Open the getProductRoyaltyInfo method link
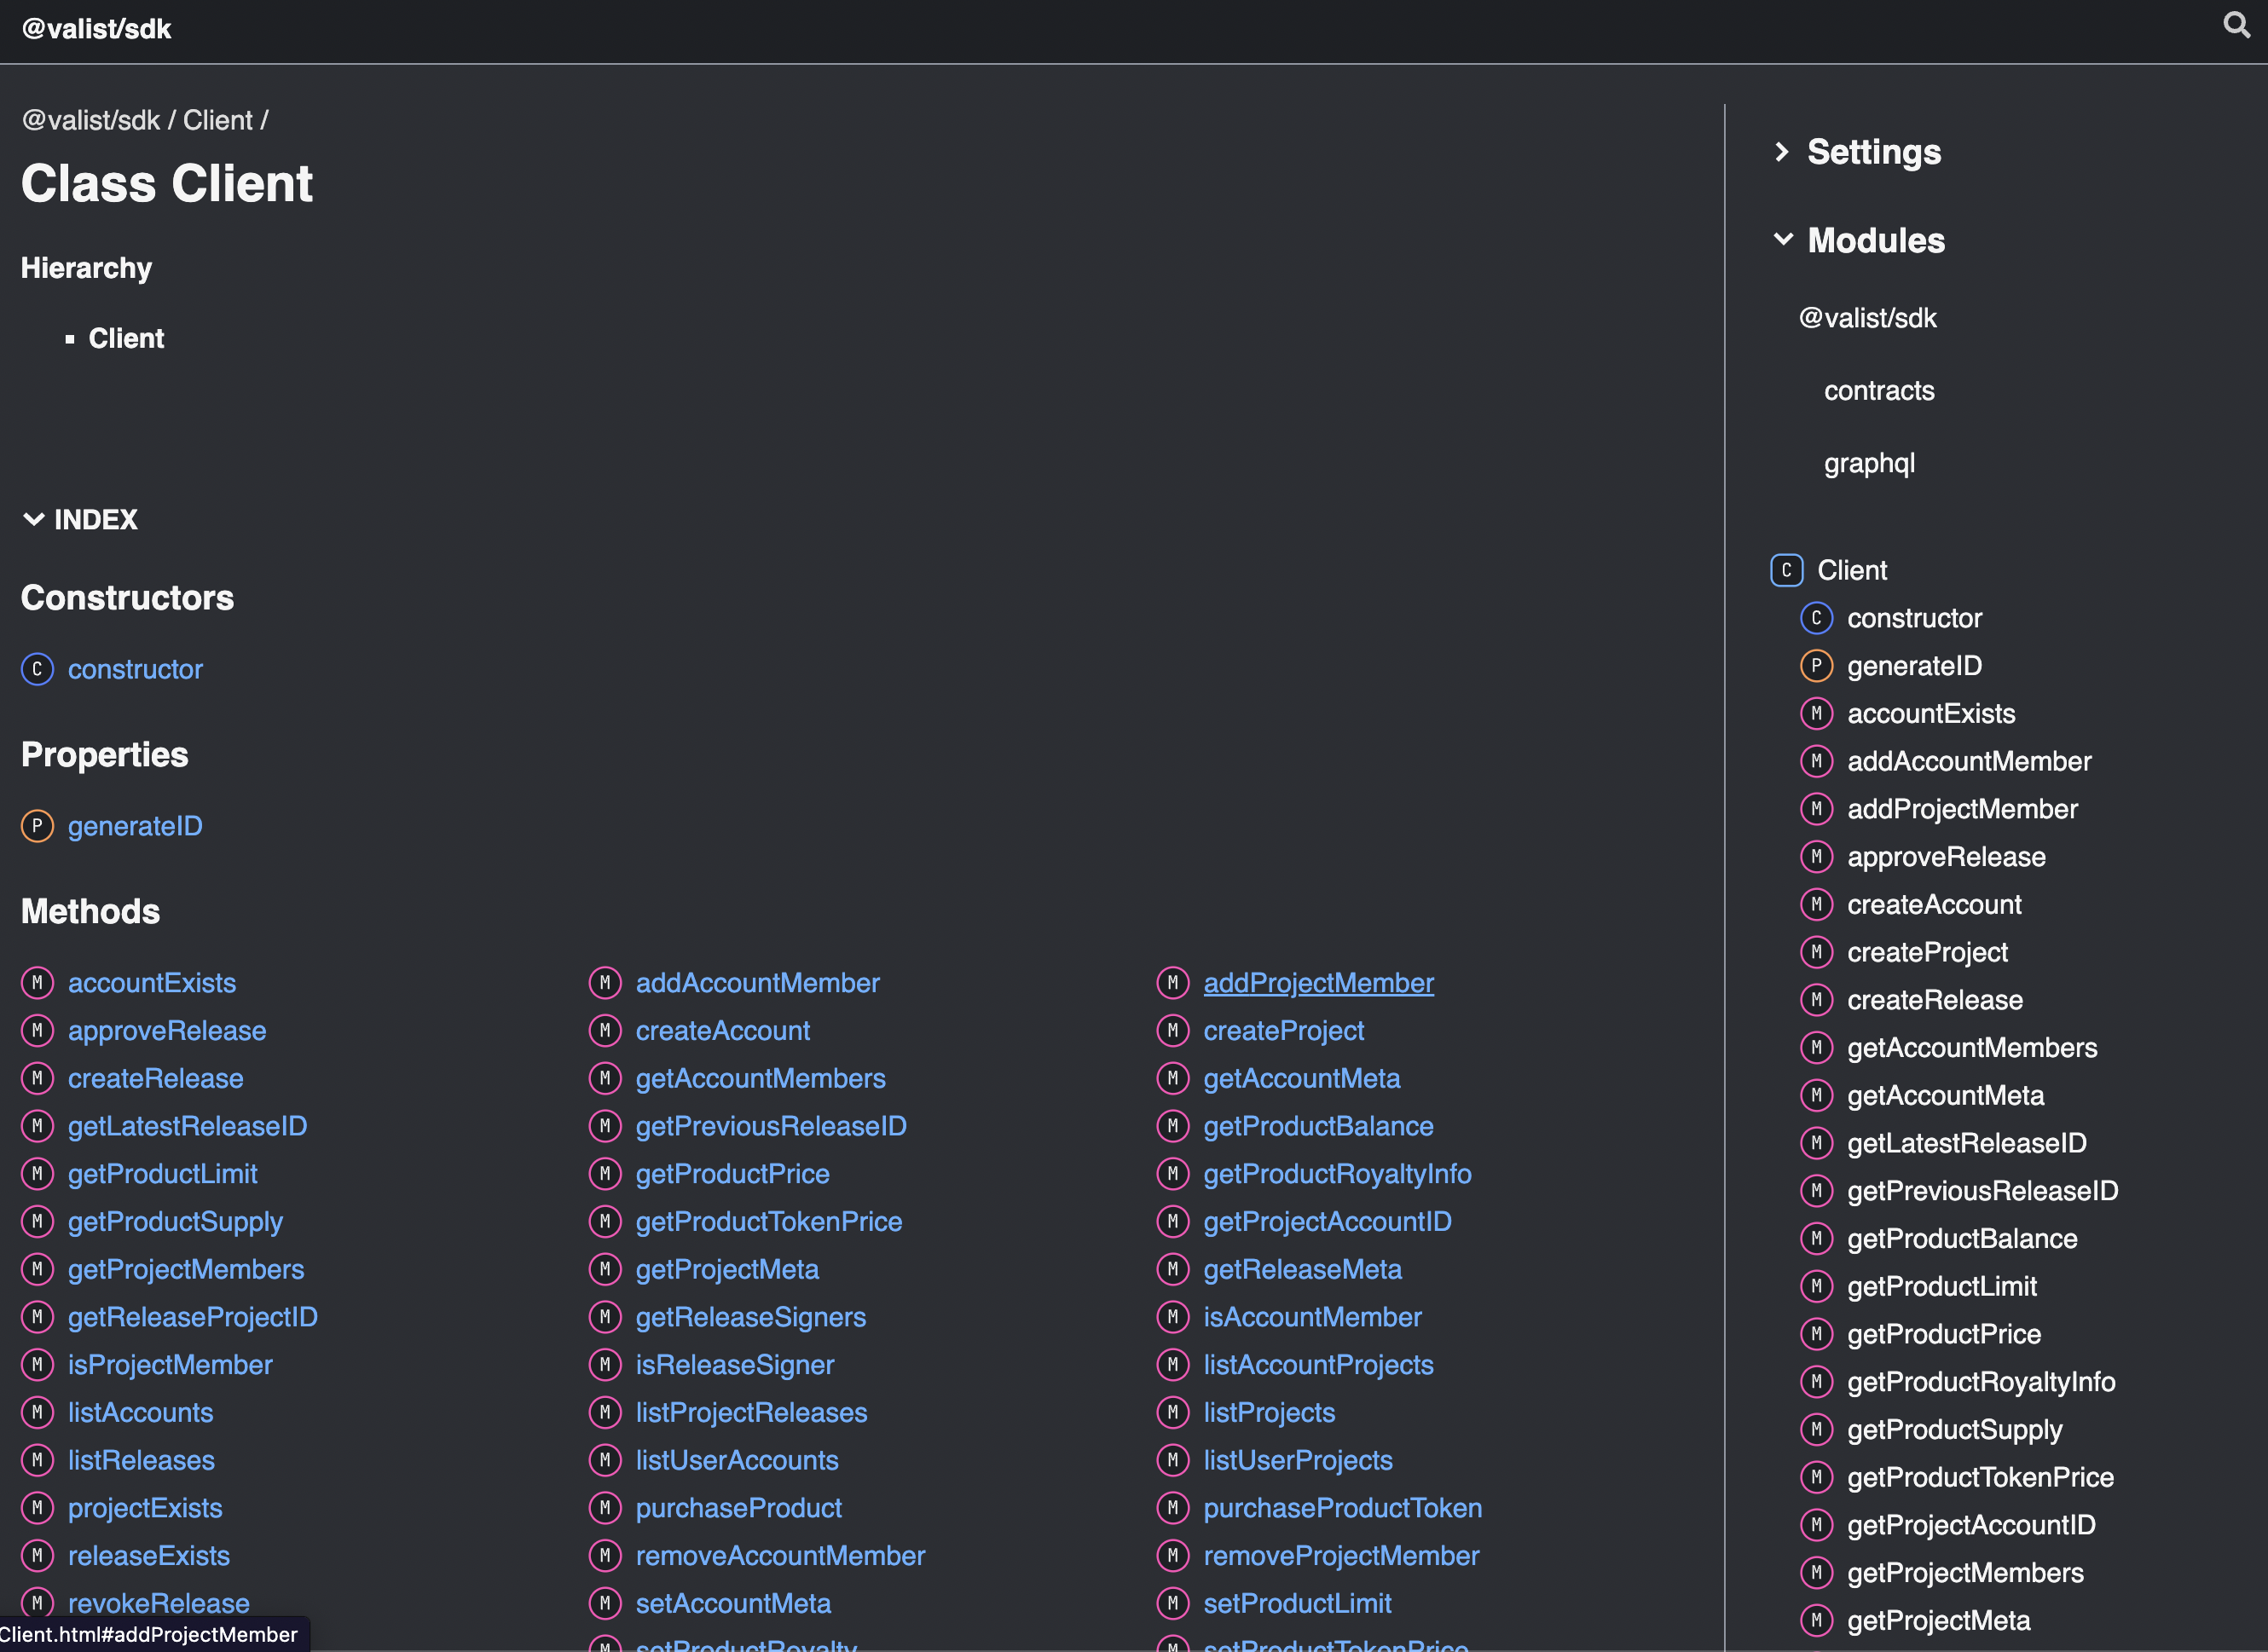 [x=1337, y=1174]
